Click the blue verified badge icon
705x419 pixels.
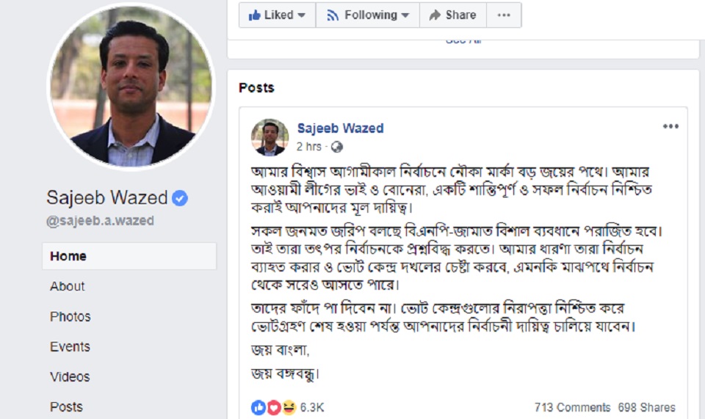[180, 197]
